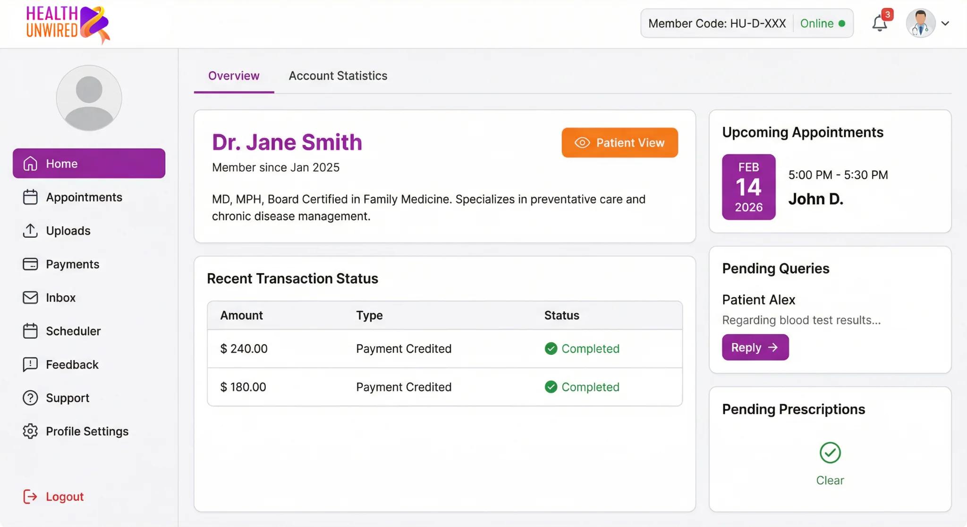
Task: Expand the profile avatar chevron
Action: tap(946, 23)
